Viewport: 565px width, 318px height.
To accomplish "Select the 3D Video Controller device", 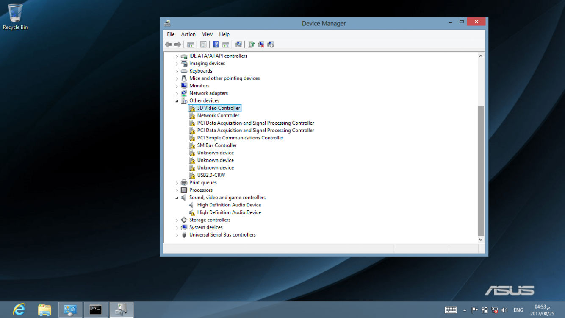I will pos(219,108).
